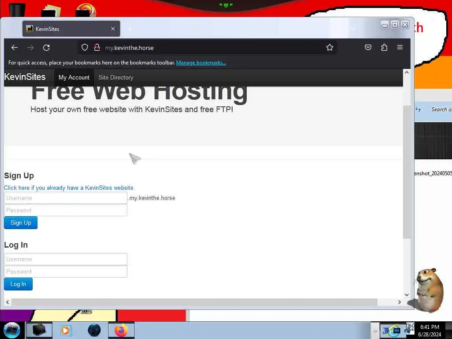Open the Pocket save icon

tap(368, 47)
